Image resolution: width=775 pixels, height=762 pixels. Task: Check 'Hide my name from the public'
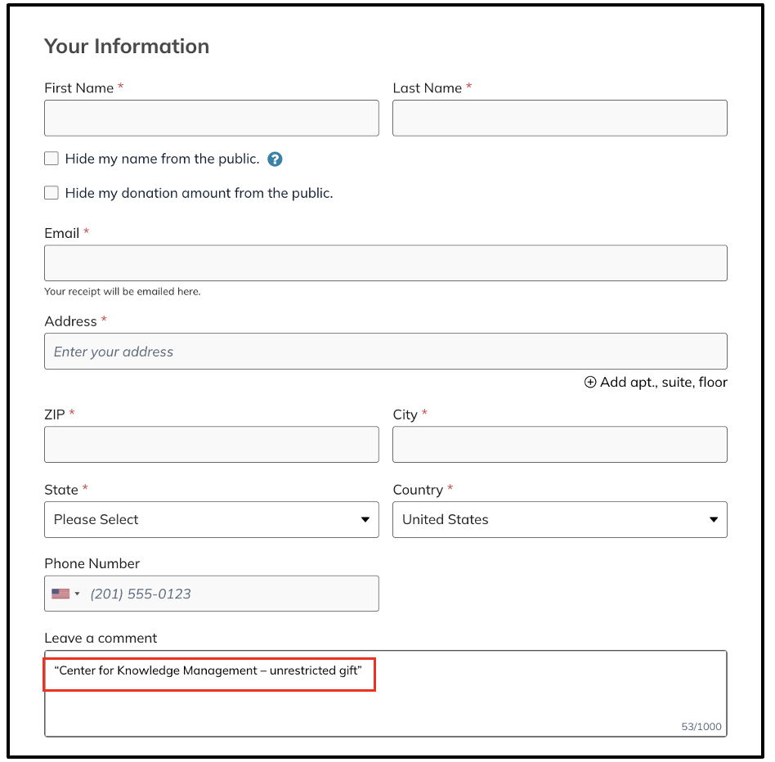pyautogui.click(x=52, y=159)
